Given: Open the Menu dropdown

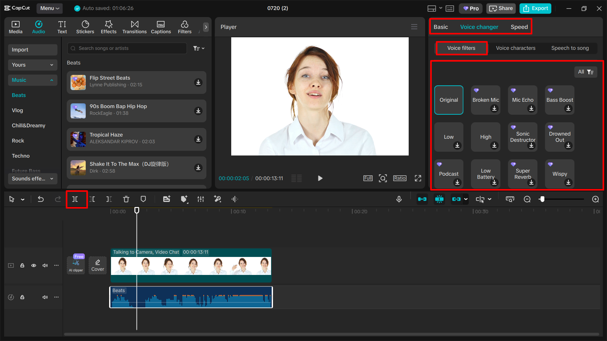Looking at the screenshot, I should (x=49, y=8).
